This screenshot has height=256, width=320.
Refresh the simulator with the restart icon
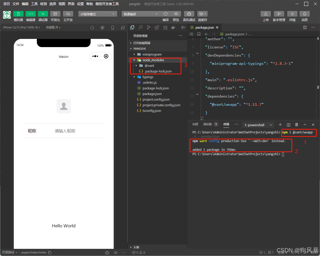coord(92,27)
